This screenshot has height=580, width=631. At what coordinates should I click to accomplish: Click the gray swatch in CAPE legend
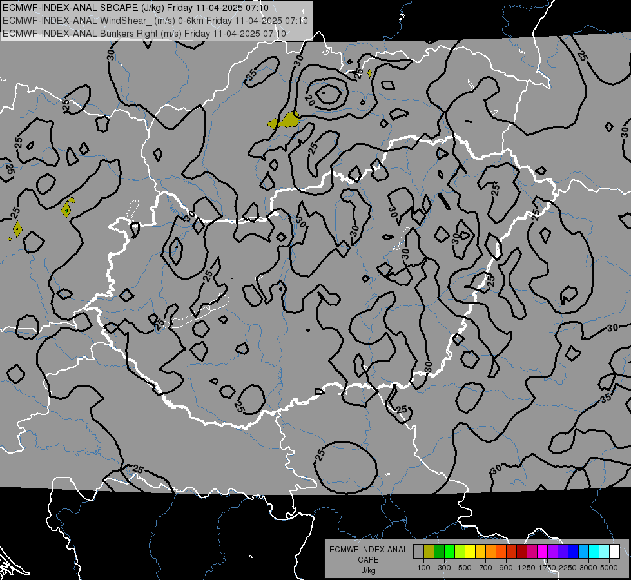[418, 552]
